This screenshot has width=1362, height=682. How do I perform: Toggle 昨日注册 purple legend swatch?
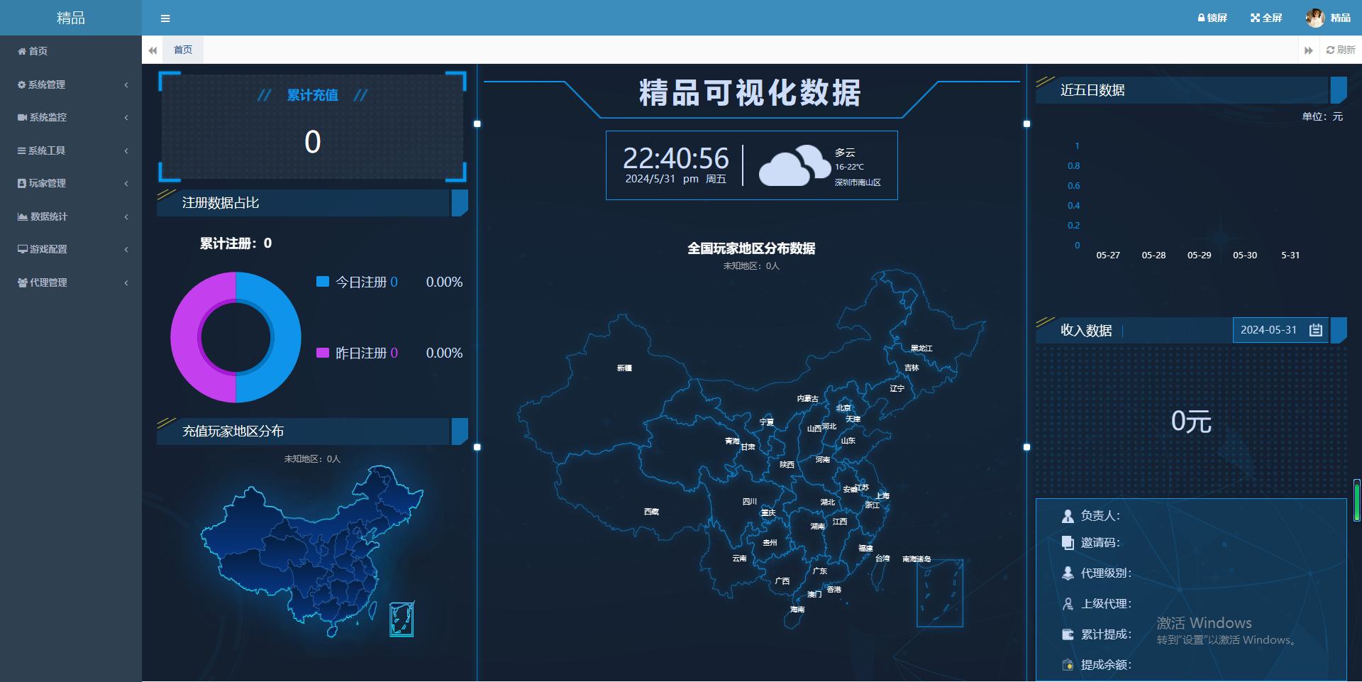[x=323, y=353]
